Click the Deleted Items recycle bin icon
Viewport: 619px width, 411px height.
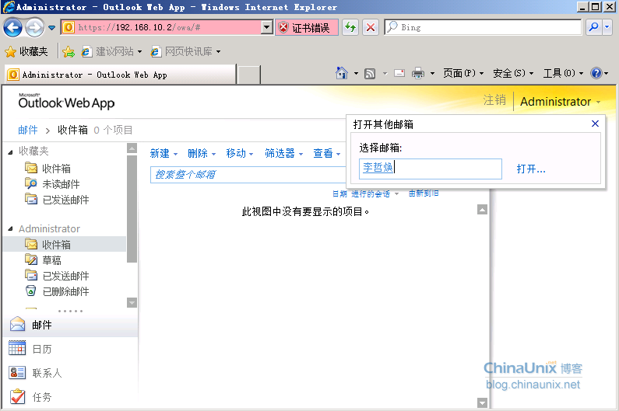31,291
